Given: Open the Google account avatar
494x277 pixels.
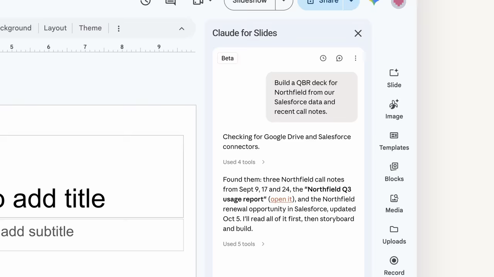Looking at the screenshot, I should [x=398, y=2].
